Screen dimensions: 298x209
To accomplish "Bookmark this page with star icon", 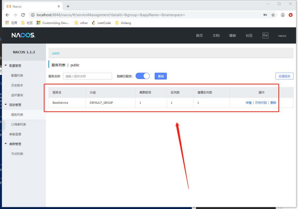I will click(x=273, y=15).
